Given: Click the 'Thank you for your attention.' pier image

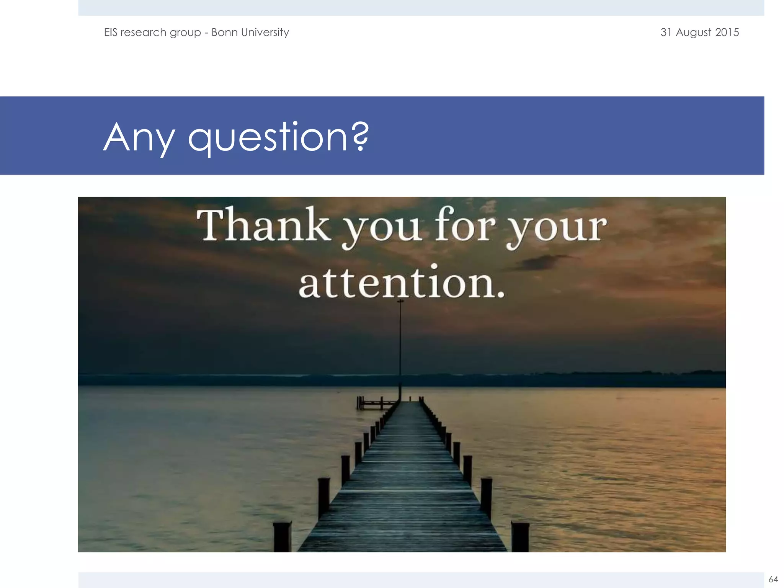Looking at the screenshot, I should [x=402, y=374].
